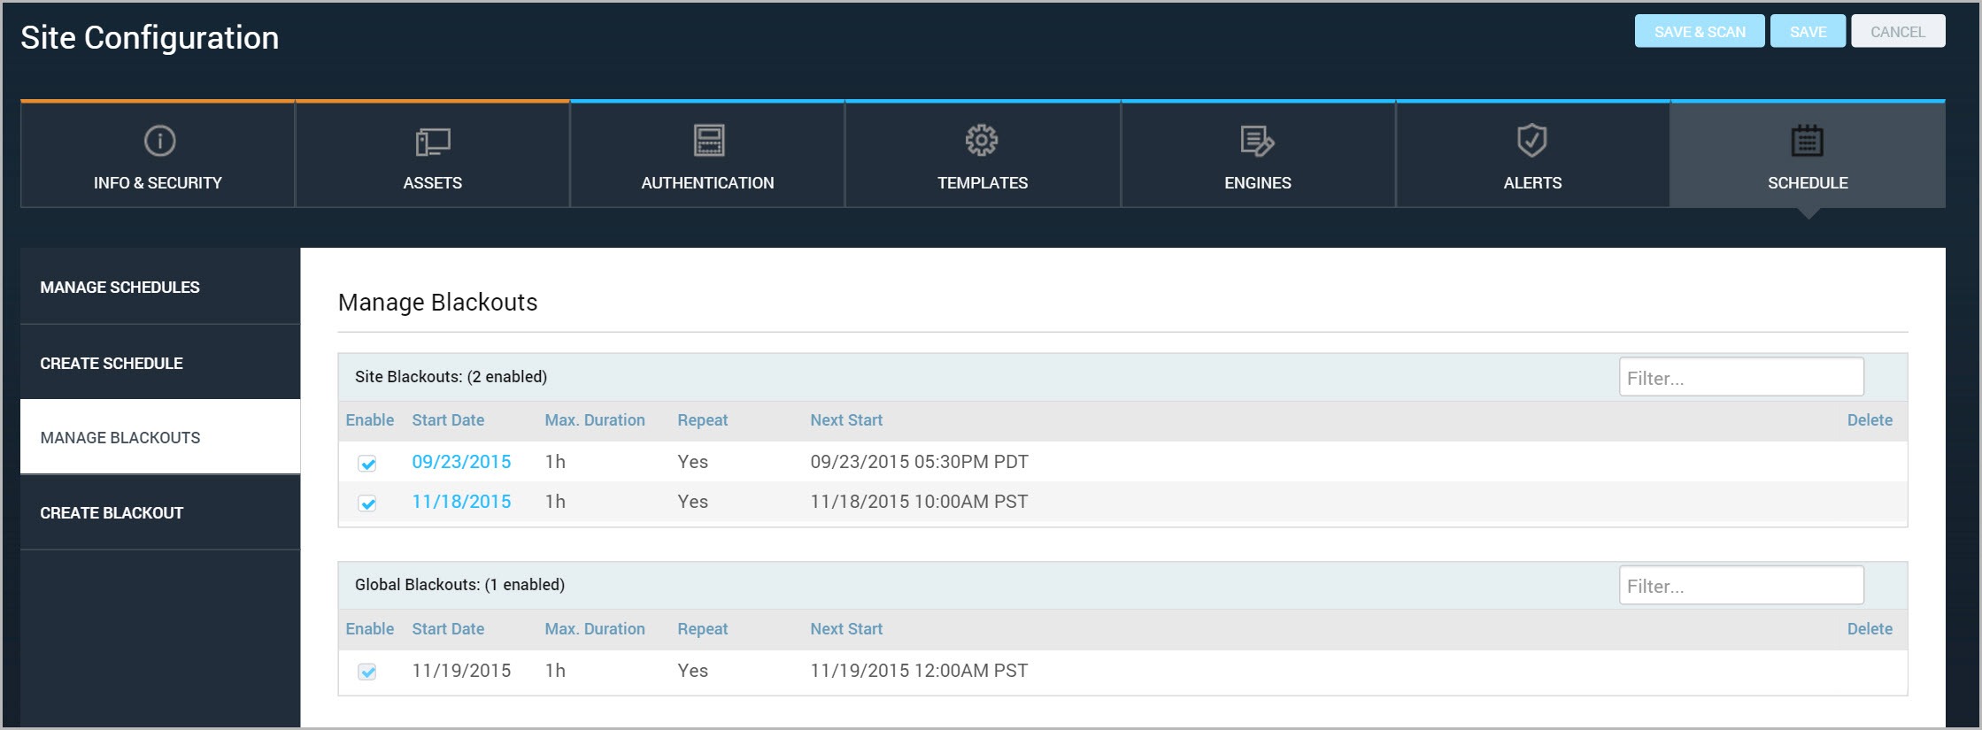Viewport: 1982px width, 730px height.
Task: Toggle the 11/19/2015 global blackout checkbox
Action: (x=367, y=672)
